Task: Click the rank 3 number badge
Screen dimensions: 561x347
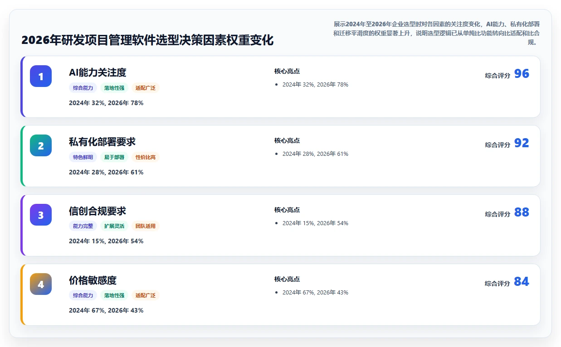Action: [x=41, y=215]
